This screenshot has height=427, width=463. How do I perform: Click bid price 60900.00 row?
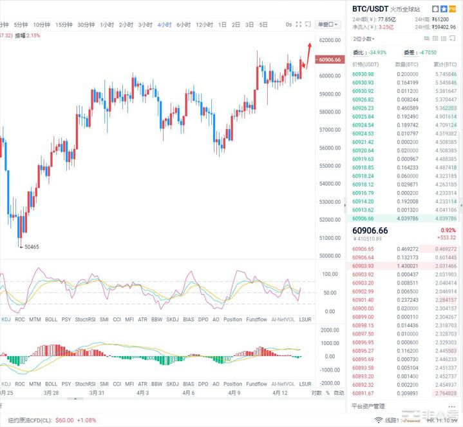[x=404, y=308]
